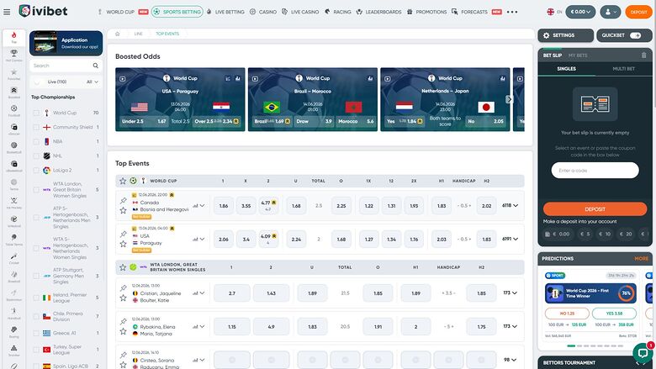Select YES 3.58 prediction button
The height and width of the screenshot is (369, 656).
point(614,314)
